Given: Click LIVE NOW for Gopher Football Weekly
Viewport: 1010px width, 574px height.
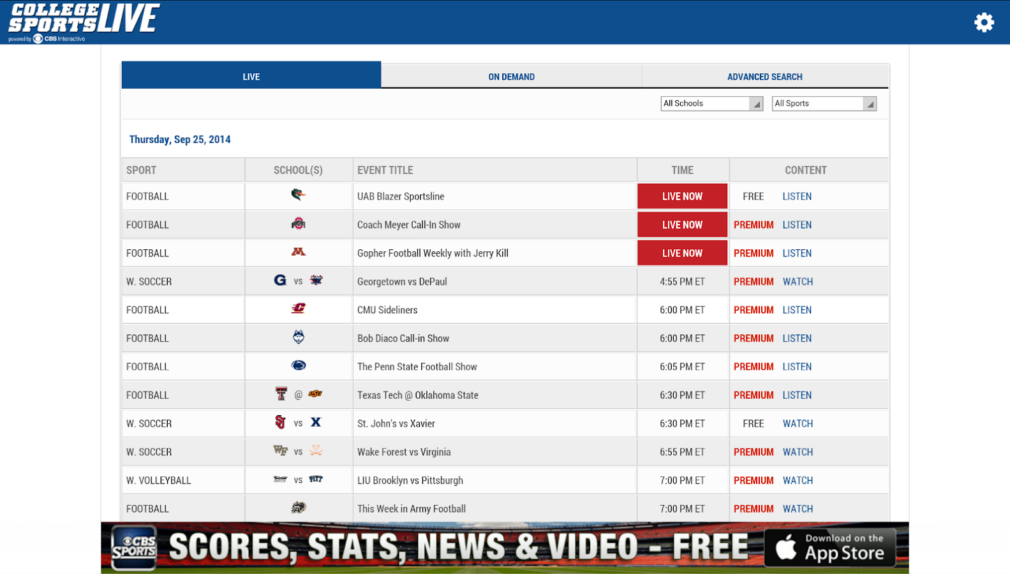Looking at the screenshot, I should [x=682, y=253].
